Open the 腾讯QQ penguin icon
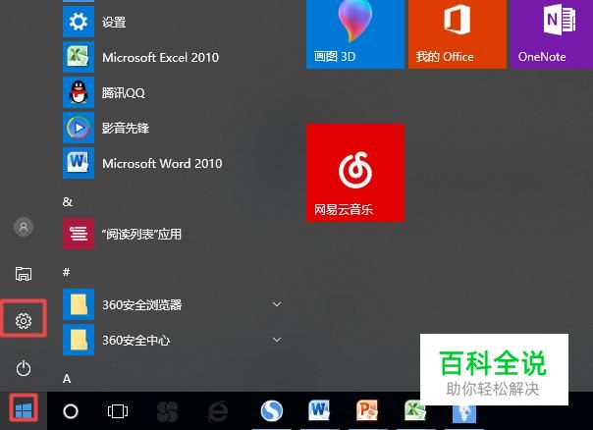593x430 pixels. pyautogui.click(x=79, y=92)
